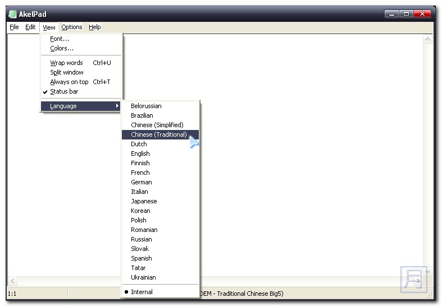The image size is (442, 307).
Task: Select Japanese from the language list
Action: [144, 201]
